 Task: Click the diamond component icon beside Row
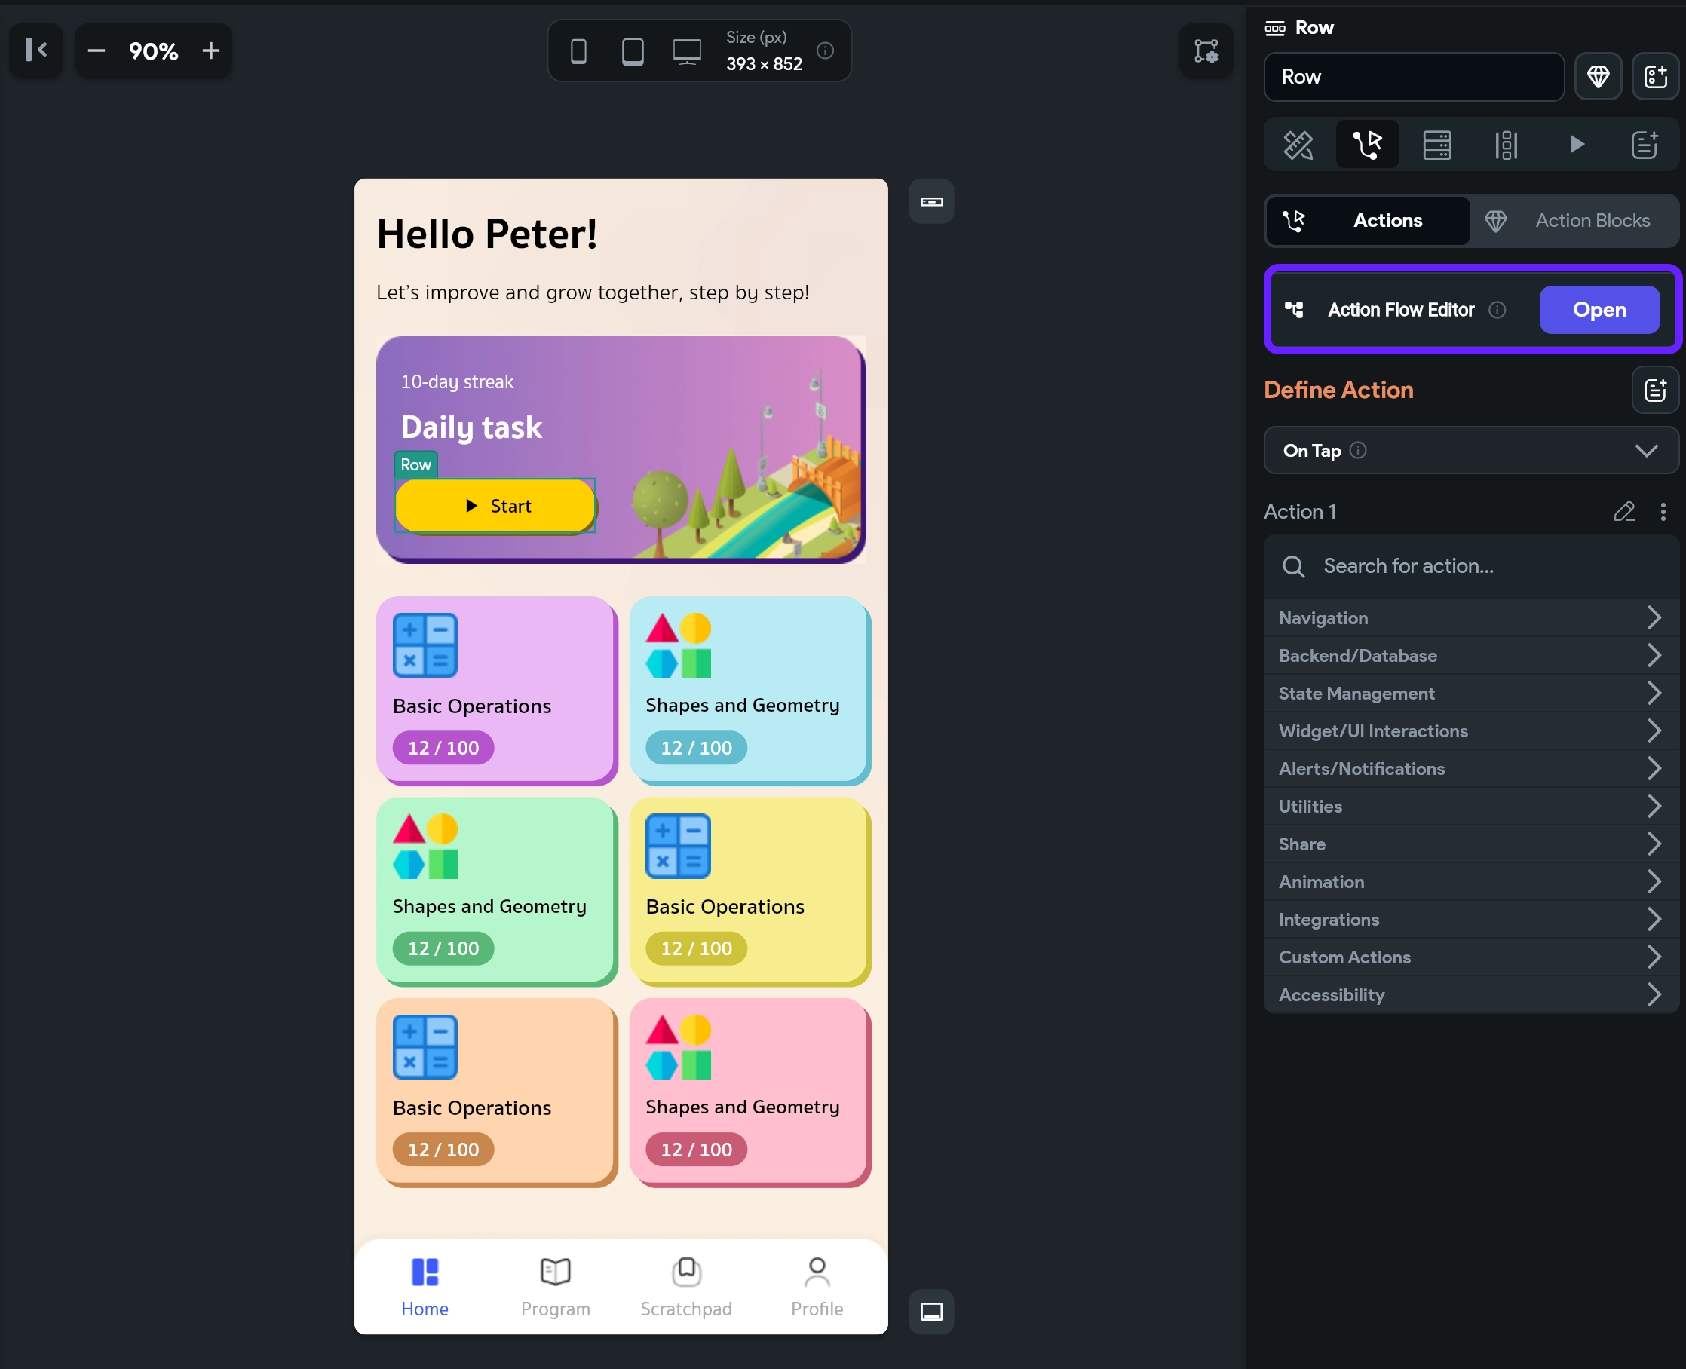coord(1598,76)
